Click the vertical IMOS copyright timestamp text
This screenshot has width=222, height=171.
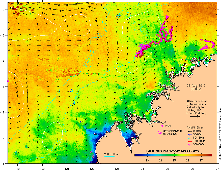[x=220, y=134]
